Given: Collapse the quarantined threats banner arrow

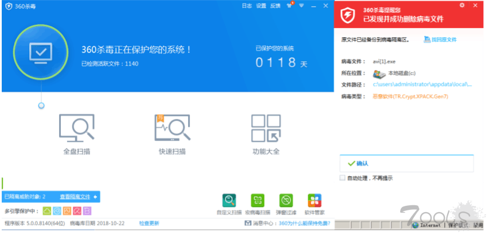Looking at the screenshot, I should click(95, 197).
